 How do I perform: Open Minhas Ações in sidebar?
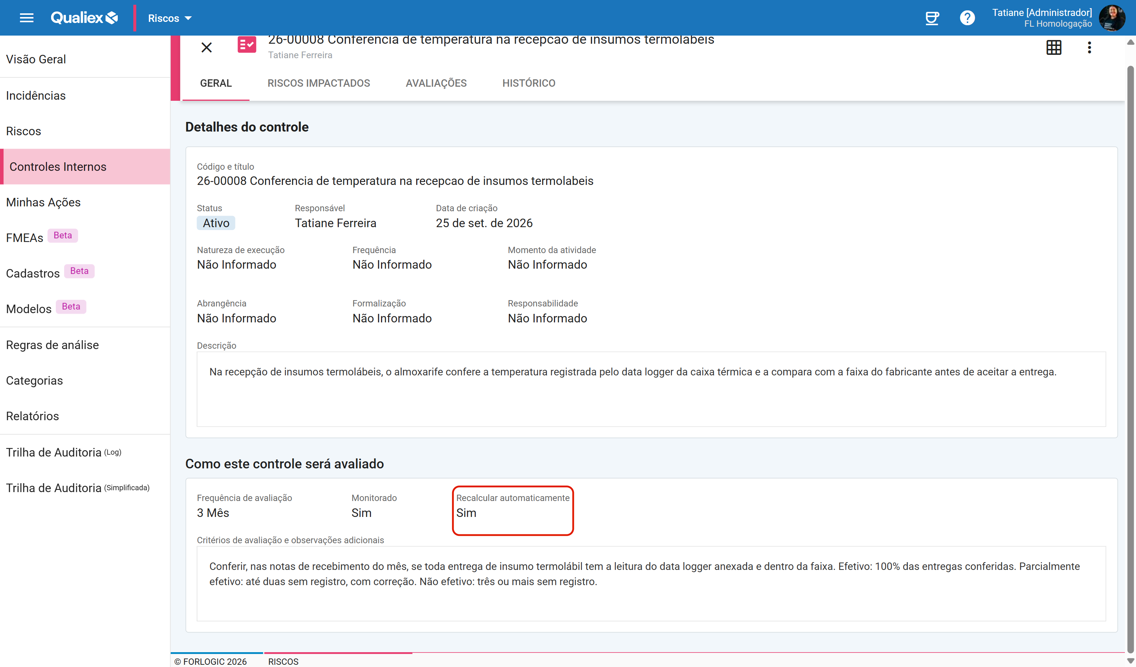click(x=85, y=202)
